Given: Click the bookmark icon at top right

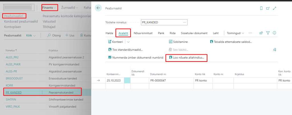Looking at the screenshot, I should 261,8.
